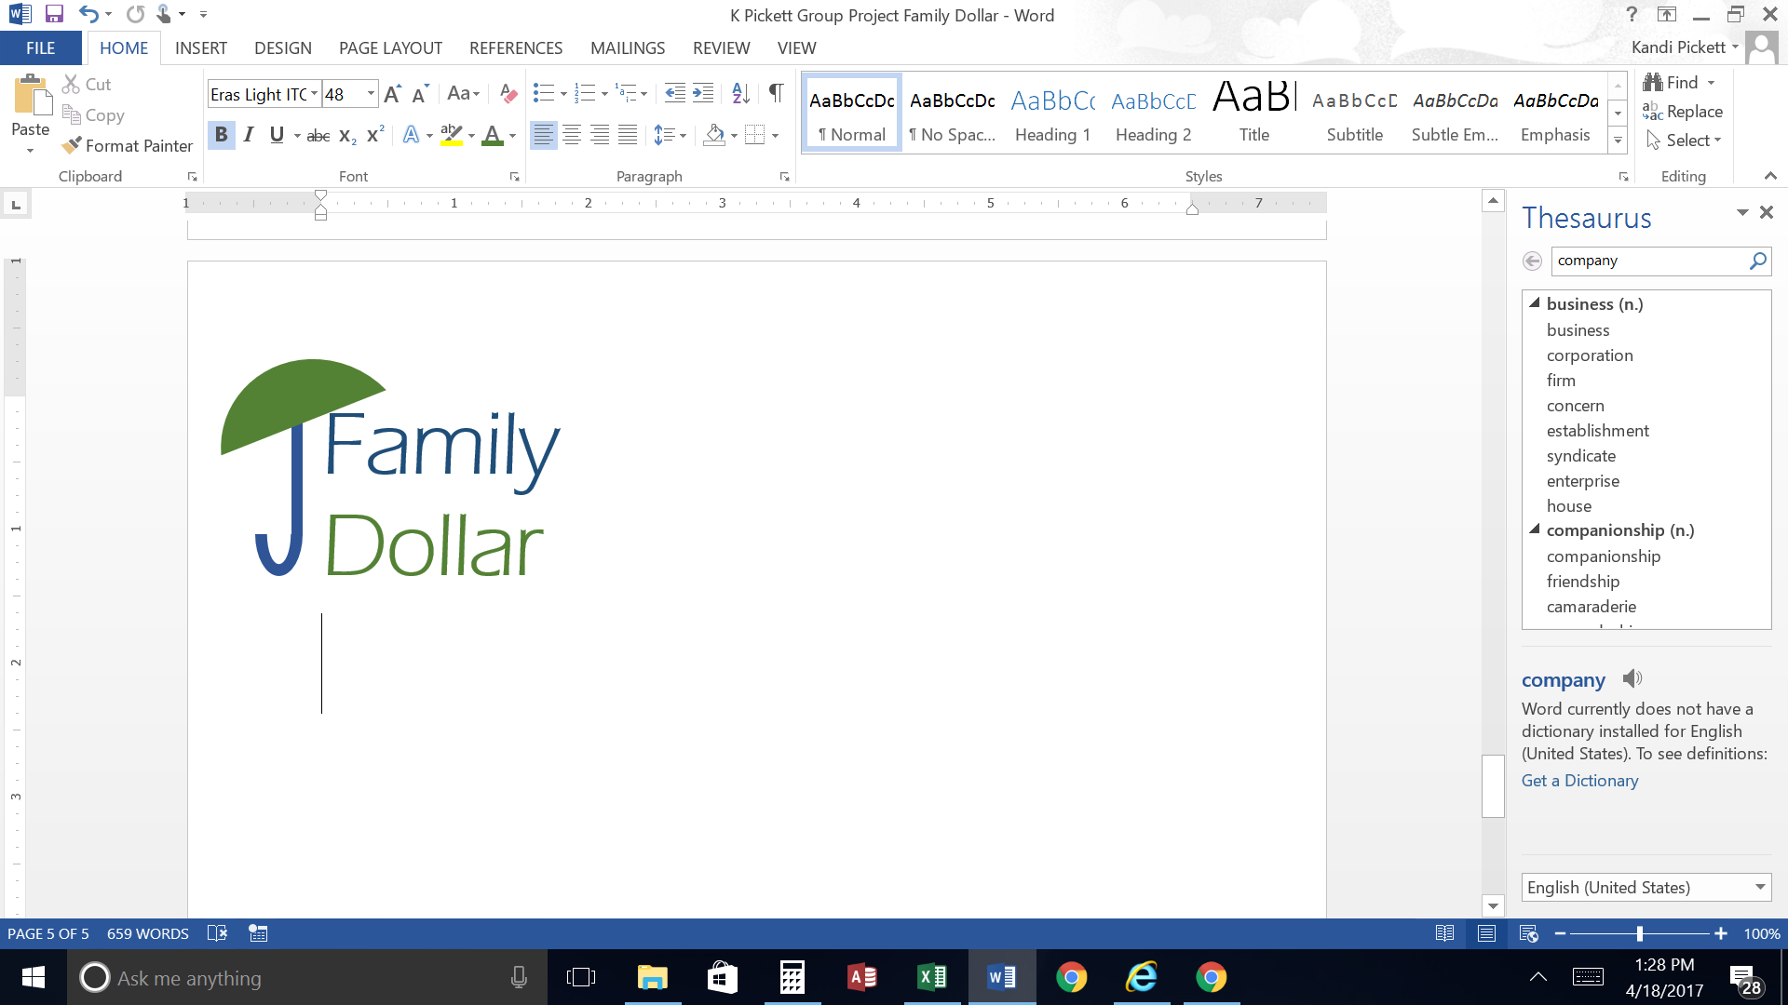Open the Sort dialog with Sort icon

click(739, 93)
